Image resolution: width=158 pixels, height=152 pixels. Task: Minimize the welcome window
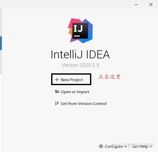click(136, 5)
